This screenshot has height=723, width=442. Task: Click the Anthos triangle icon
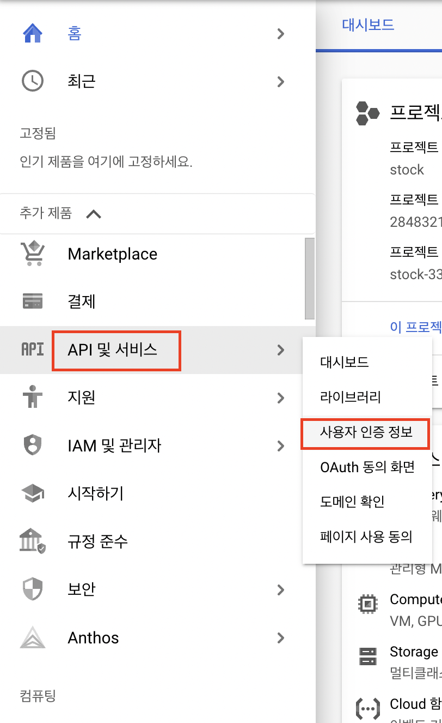[33, 637]
